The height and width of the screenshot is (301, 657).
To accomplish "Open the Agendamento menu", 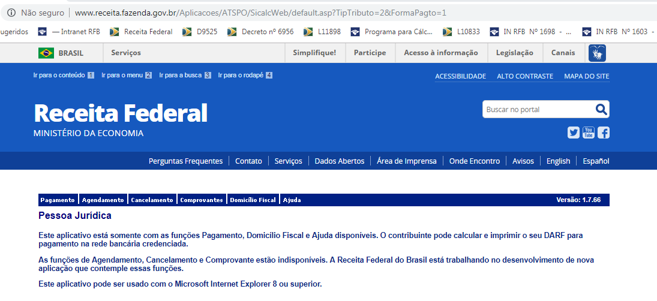I will coord(103,200).
